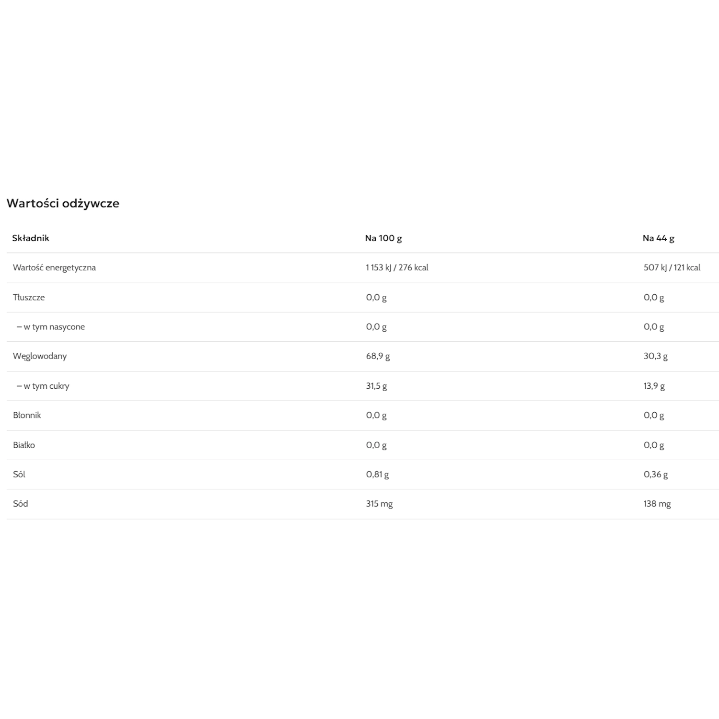Click the "Wartość energetyczna" row label
Screen dimensions: 719x719
pos(54,267)
